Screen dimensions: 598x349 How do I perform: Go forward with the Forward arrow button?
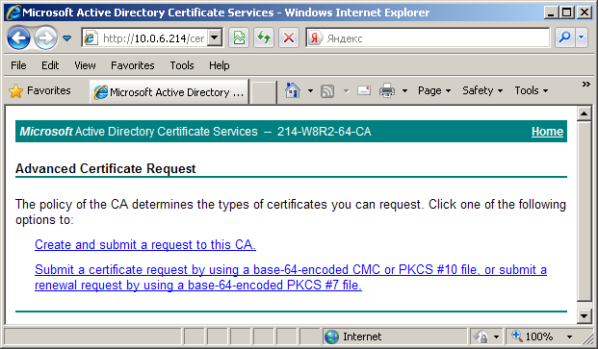pyautogui.click(x=46, y=38)
